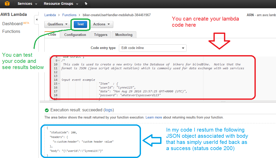Screen dimensions: 276x158
Task: Click the editor pane resize handle
Action: (x=223, y=102)
